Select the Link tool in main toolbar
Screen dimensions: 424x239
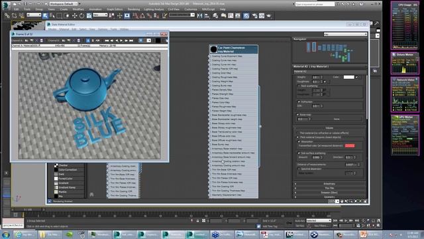pyautogui.click(x=7, y=16)
